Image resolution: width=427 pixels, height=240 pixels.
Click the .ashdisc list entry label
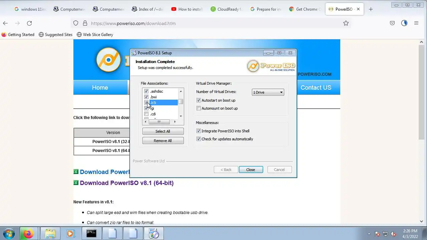[x=156, y=91]
